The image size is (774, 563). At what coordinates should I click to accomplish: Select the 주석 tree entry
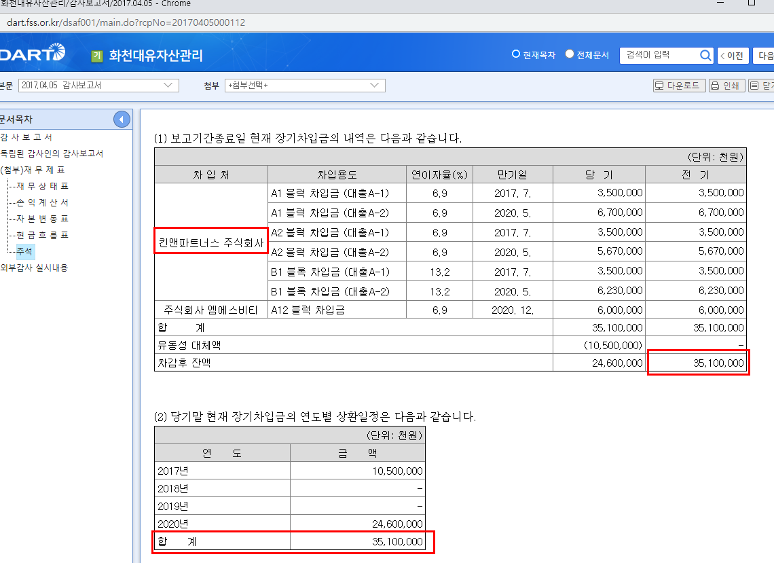pos(24,251)
